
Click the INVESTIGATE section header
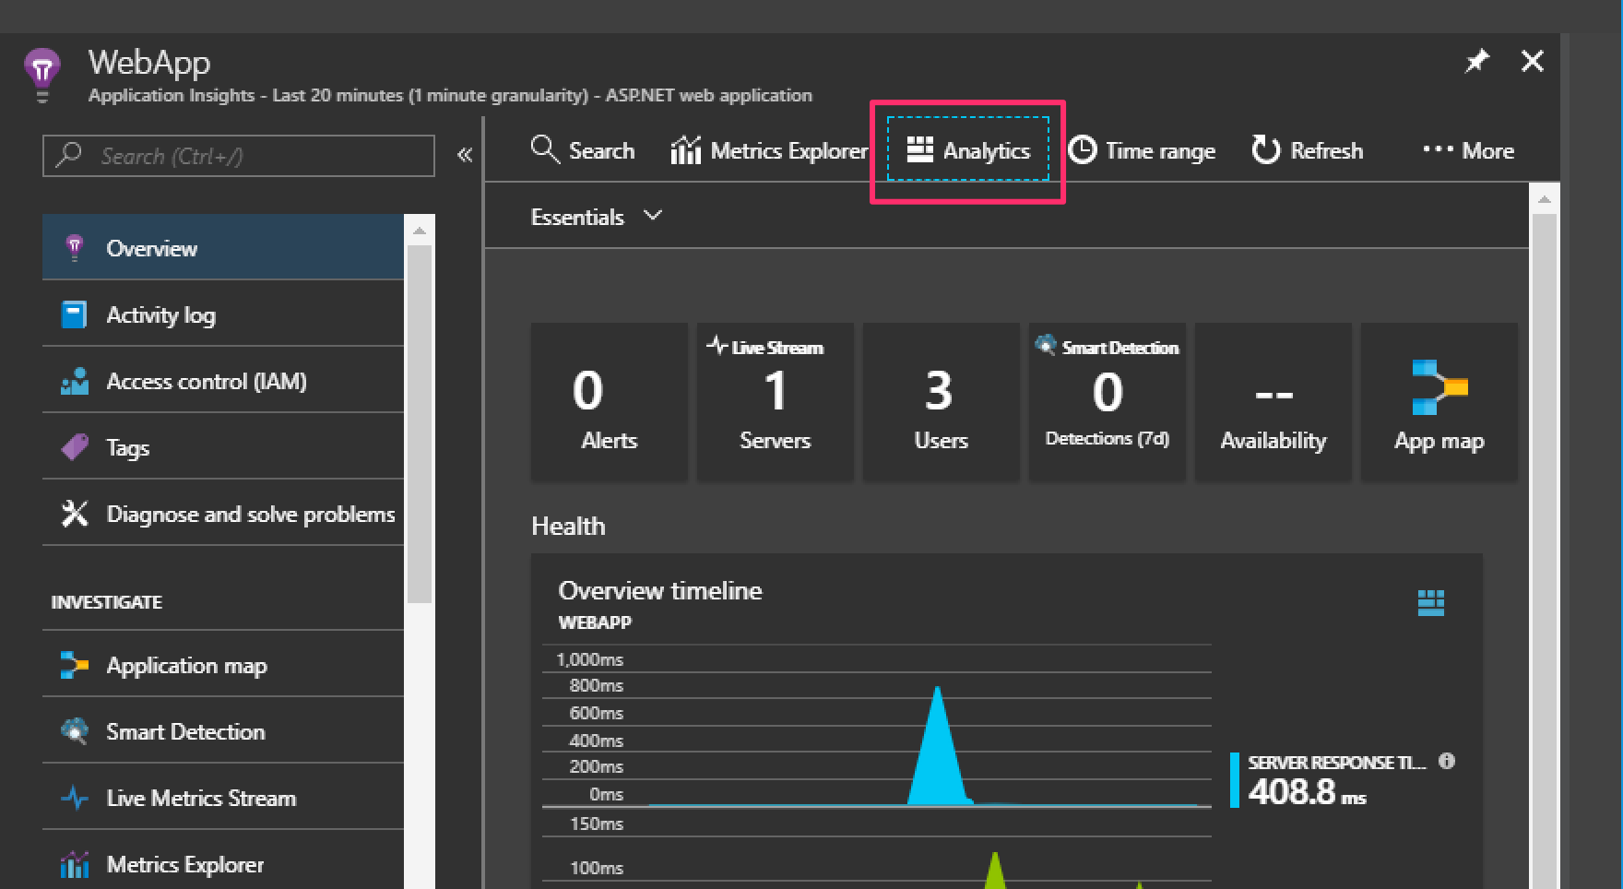click(107, 602)
